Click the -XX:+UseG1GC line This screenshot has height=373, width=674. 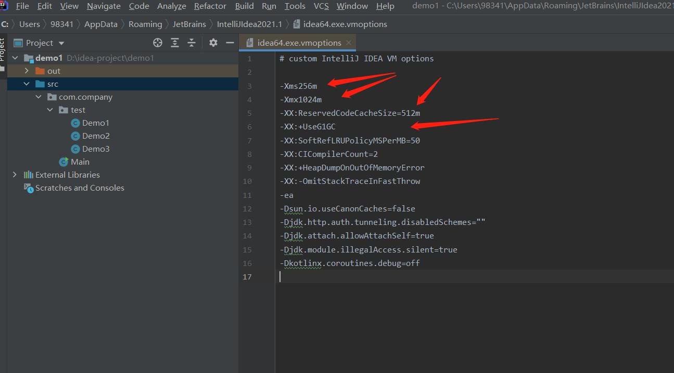coord(308,127)
